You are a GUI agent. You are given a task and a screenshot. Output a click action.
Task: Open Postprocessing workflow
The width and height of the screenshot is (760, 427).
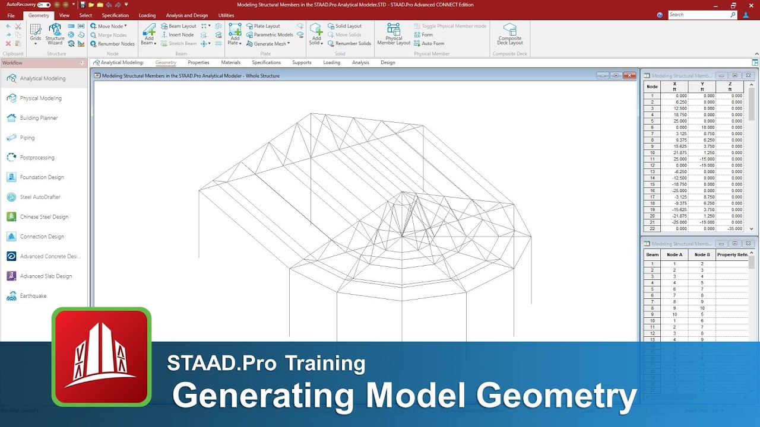tap(45, 157)
